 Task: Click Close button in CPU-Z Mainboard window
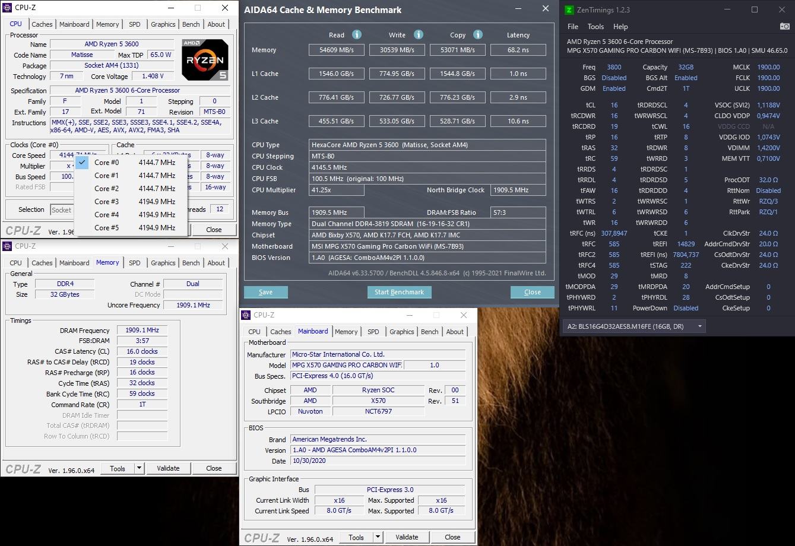click(x=452, y=537)
